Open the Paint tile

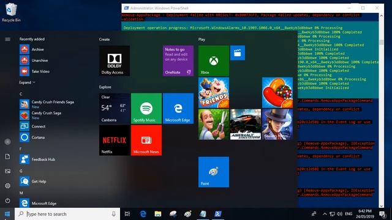click(214, 172)
